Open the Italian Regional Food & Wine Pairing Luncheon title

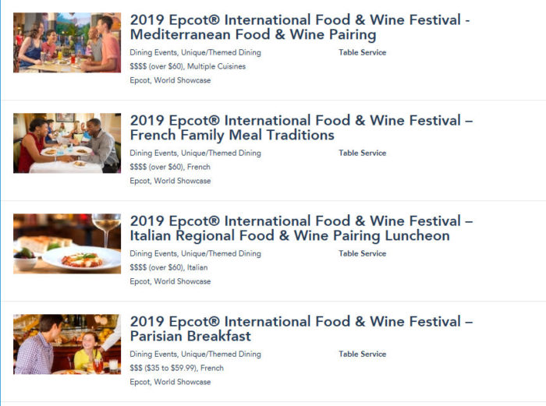coord(301,228)
